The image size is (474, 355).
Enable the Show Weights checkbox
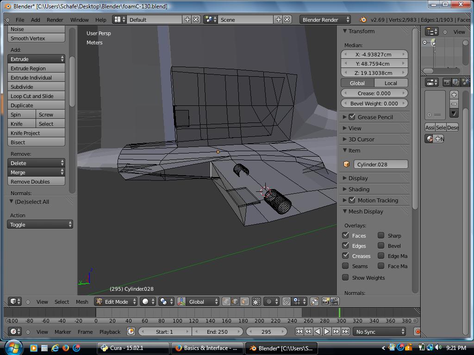(345, 277)
